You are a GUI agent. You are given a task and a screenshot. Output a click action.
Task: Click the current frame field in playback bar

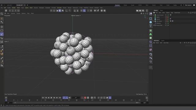pyautogui.click(x=76, y=98)
